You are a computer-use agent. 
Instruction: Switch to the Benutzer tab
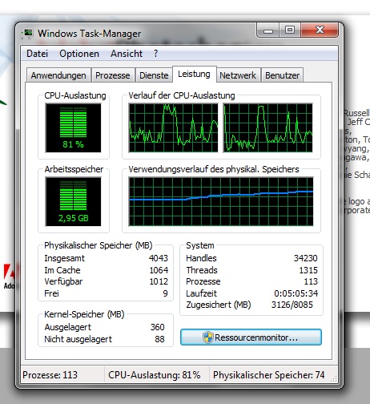[282, 75]
